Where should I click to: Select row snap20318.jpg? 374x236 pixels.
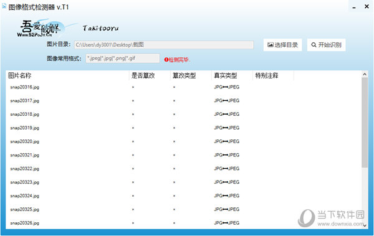click(x=184, y=115)
